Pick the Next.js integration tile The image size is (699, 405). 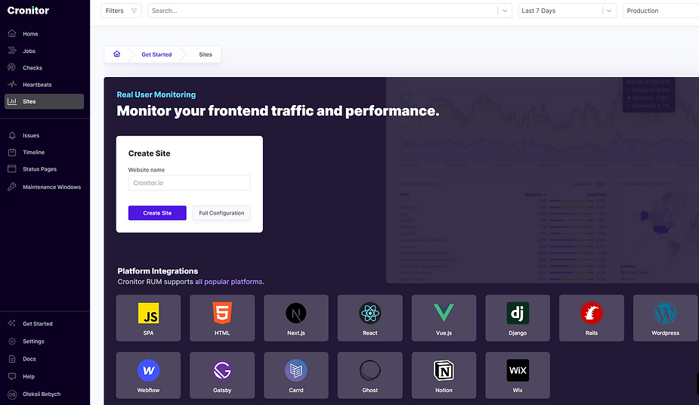[296, 318]
